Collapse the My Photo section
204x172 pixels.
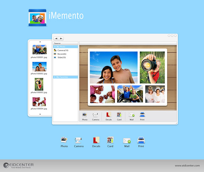55,47
